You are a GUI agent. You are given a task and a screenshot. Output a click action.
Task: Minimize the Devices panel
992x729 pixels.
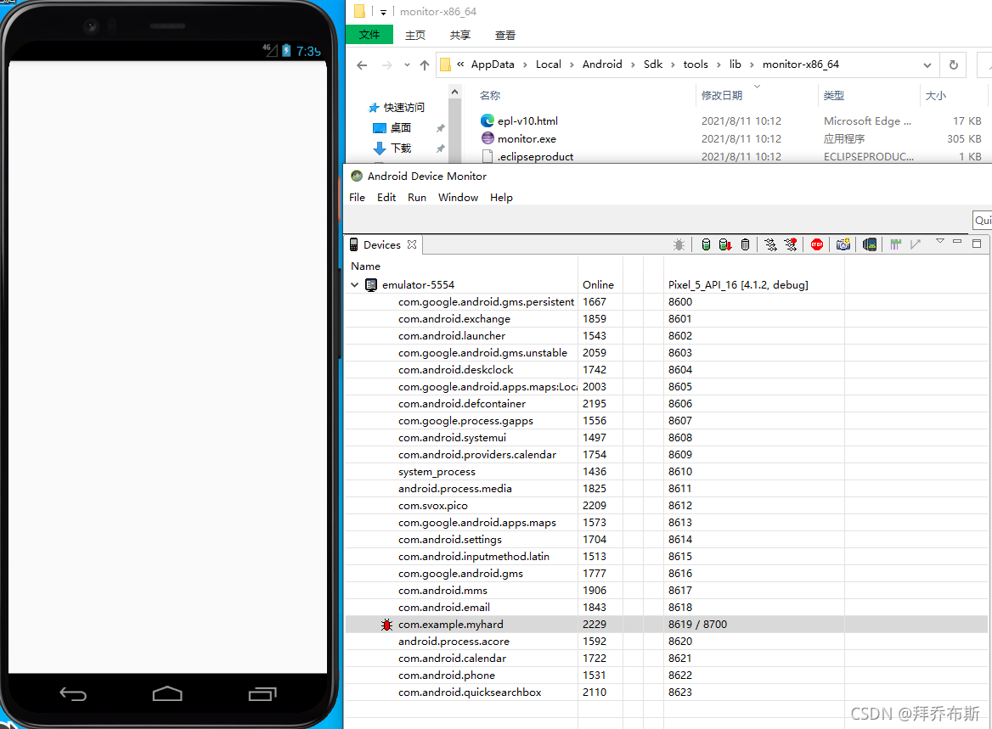(957, 242)
